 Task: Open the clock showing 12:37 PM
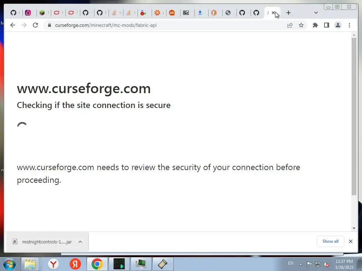click(344, 264)
